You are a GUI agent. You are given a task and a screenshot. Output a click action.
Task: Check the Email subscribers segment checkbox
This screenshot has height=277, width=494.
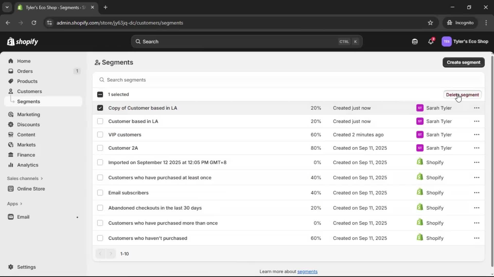click(100, 193)
